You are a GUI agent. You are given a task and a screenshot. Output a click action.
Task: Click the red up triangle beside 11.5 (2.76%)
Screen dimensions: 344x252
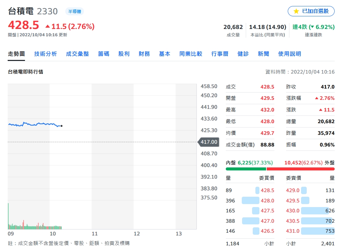pos(47,26)
